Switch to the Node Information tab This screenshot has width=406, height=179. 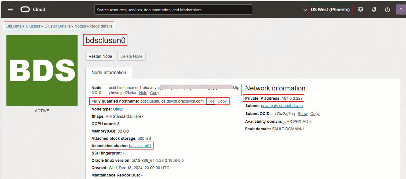(x=109, y=73)
